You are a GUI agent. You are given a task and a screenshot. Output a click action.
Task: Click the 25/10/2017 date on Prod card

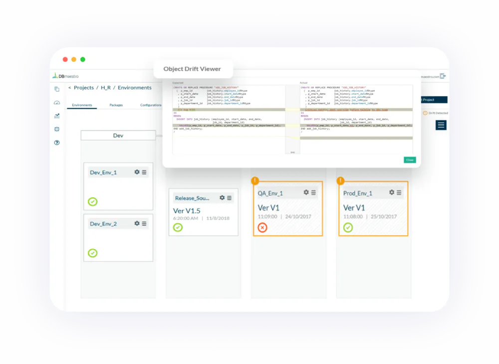[x=384, y=216]
